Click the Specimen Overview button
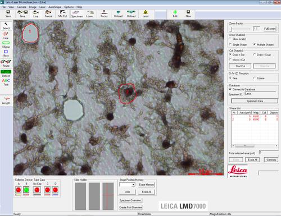281x216 pixels. click(130, 200)
